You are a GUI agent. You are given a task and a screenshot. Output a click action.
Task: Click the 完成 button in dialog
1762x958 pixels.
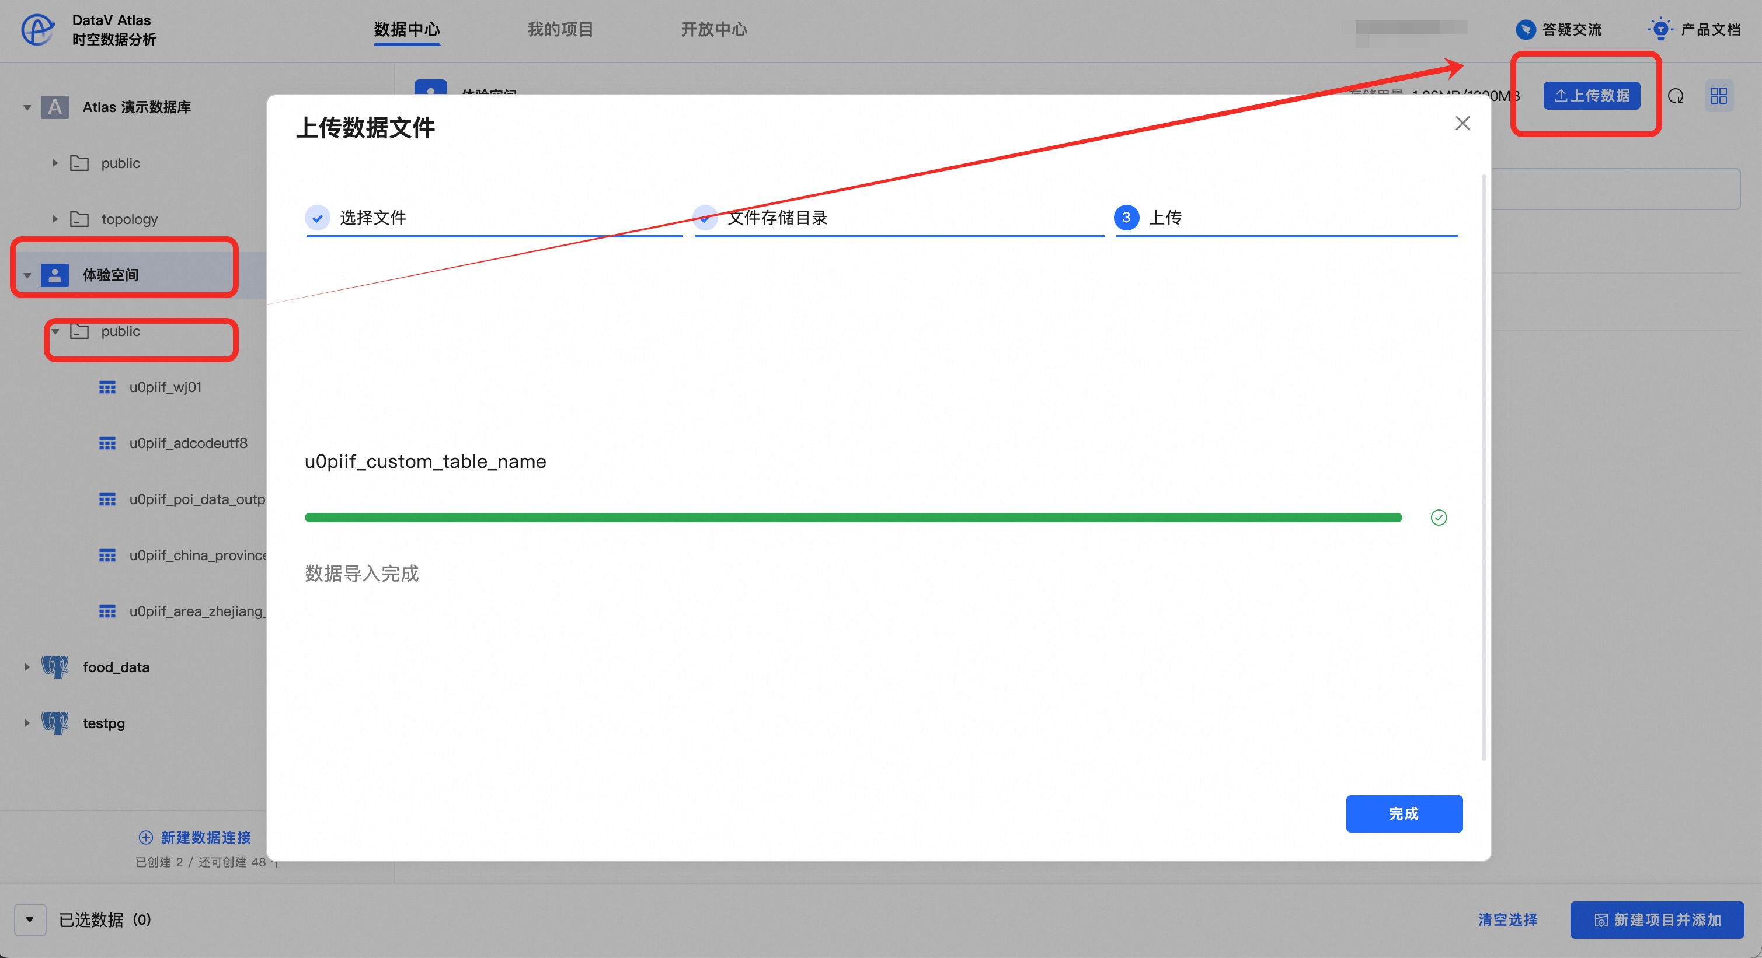pyautogui.click(x=1404, y=813)
